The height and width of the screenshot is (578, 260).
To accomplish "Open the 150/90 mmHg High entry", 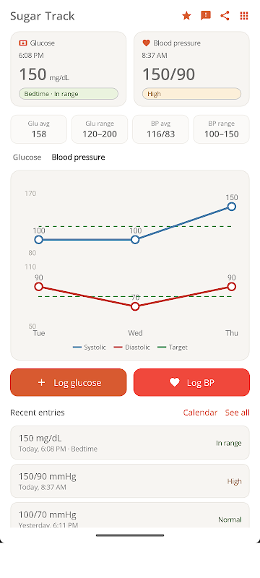I will (x=129, y=481).
